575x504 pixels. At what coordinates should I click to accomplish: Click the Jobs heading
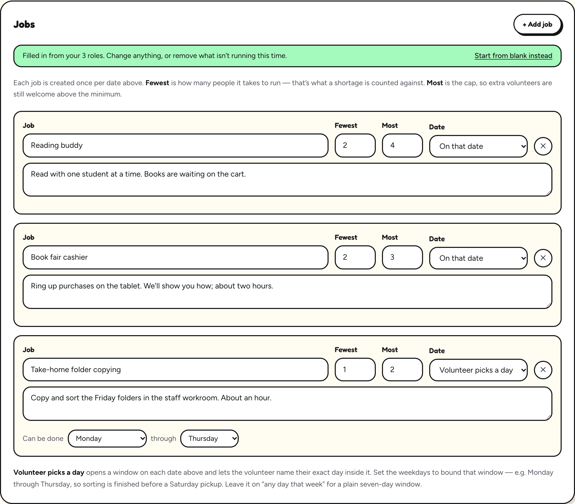24,24
